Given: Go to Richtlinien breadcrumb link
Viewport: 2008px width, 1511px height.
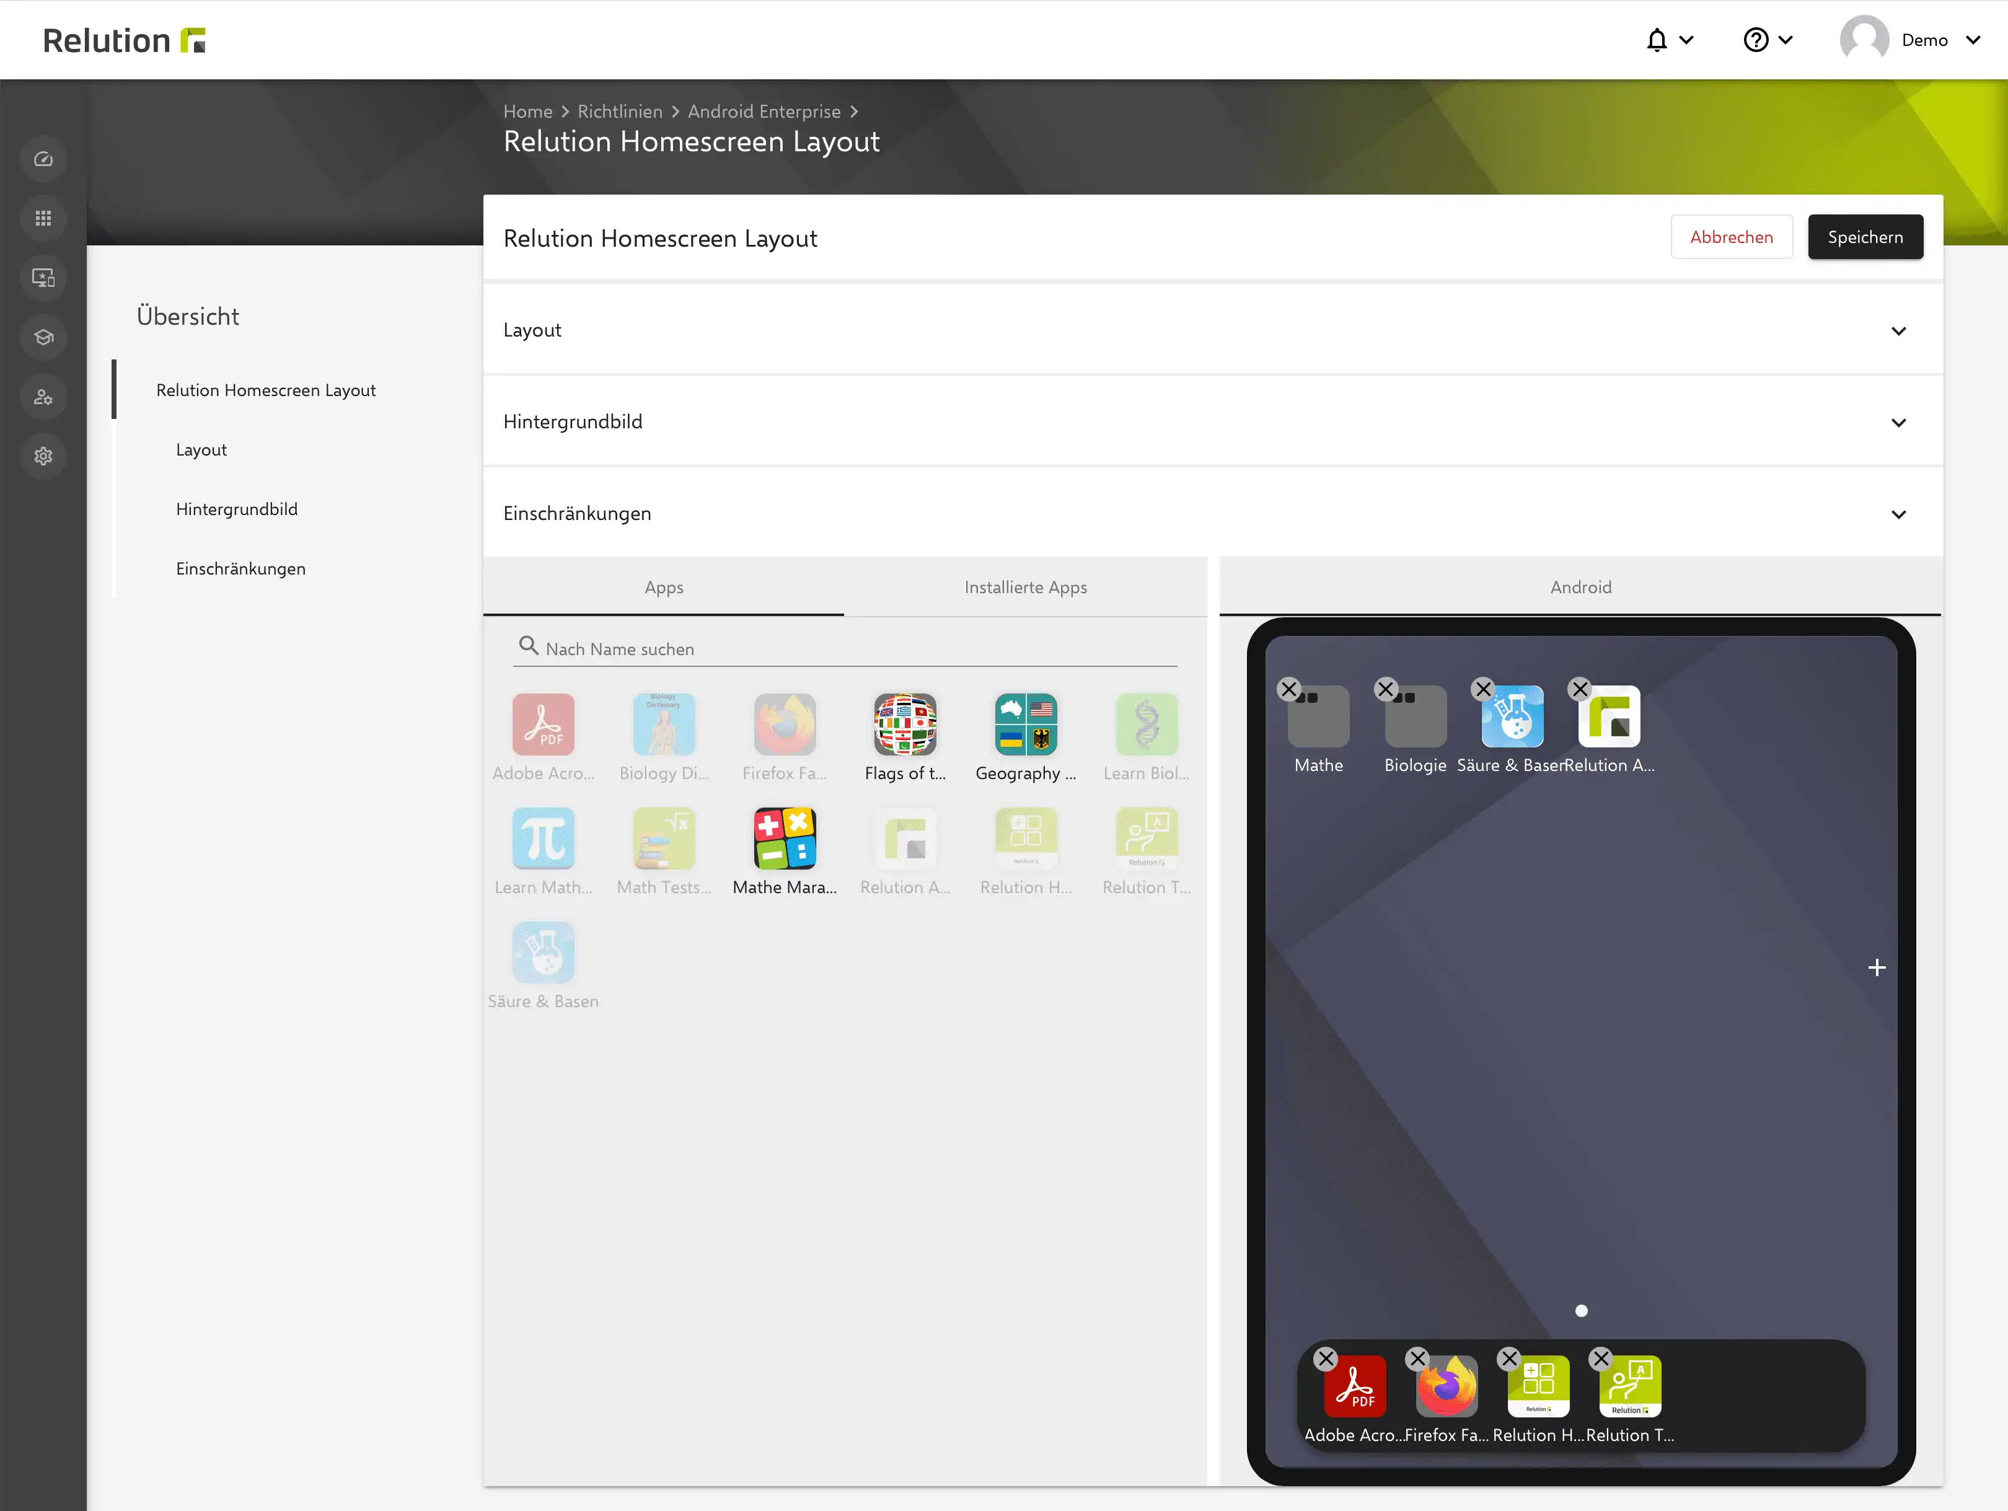Looking at the screenshot, I should [x=620, y=112].
